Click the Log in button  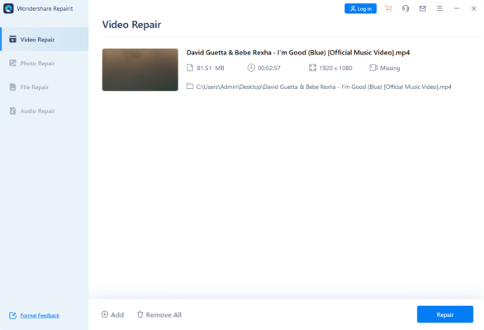pyautogui.click(x=361, y=8)
